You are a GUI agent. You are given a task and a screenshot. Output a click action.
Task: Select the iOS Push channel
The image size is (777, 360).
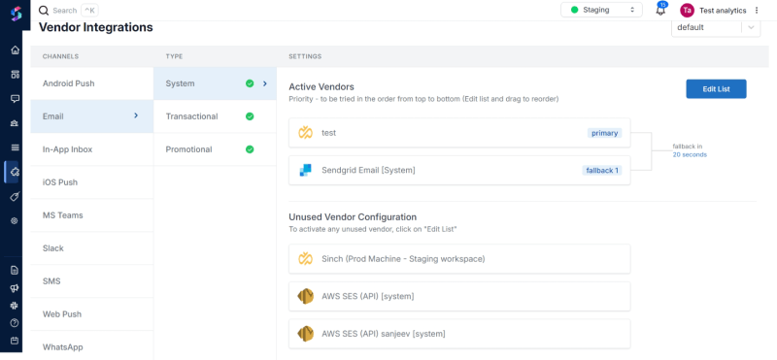tap(92, 182)
